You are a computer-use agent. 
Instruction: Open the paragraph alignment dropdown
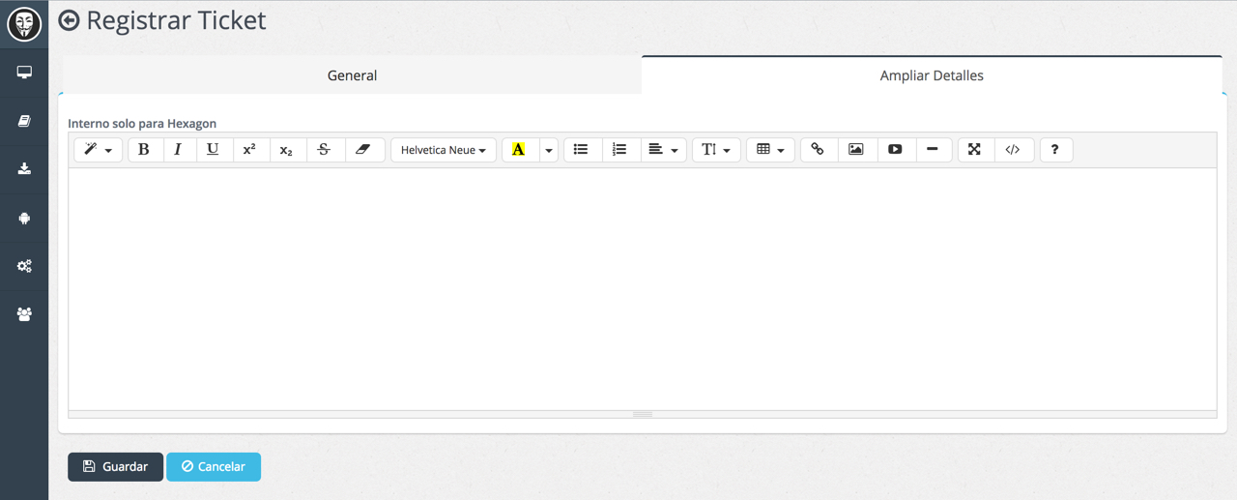coord(663,150)
